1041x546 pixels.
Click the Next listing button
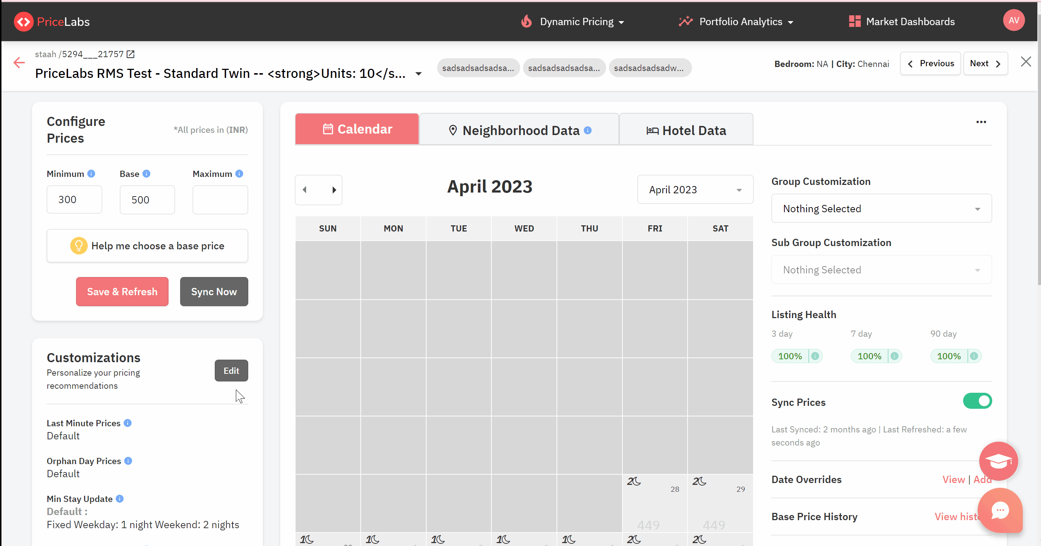(985, 63)
